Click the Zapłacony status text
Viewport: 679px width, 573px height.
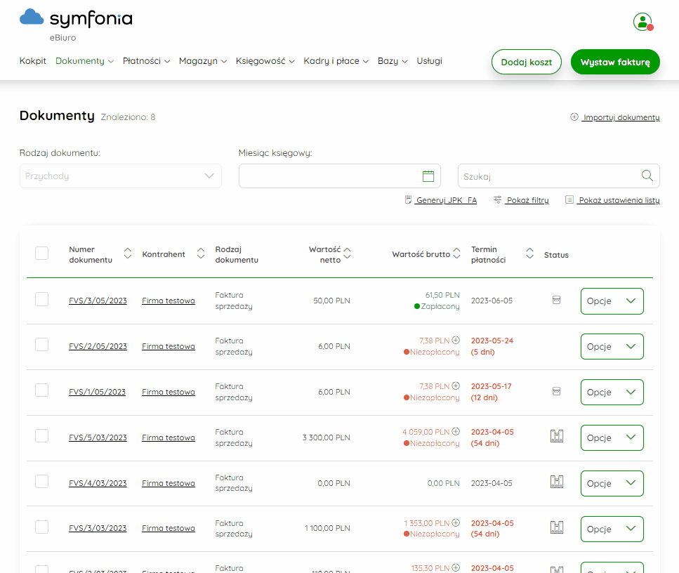coord(440,306)
